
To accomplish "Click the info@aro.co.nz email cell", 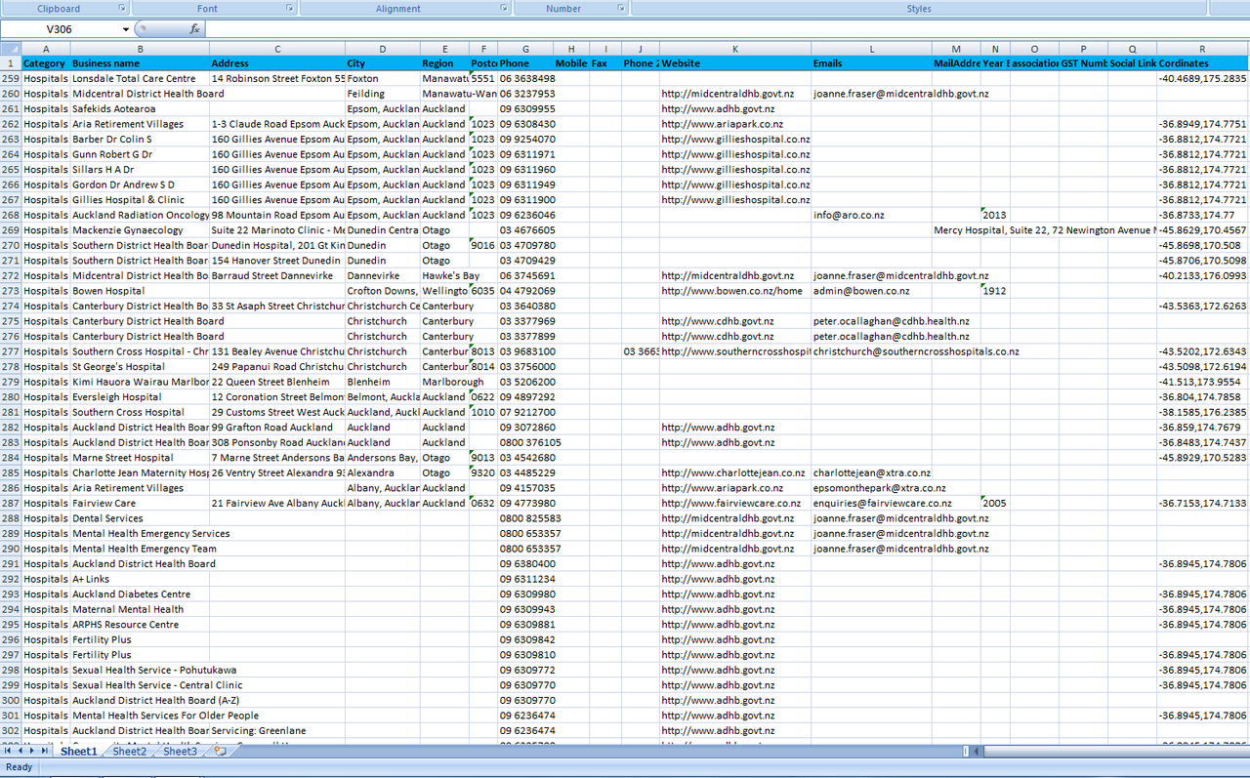I will click(x=849, y=215).
